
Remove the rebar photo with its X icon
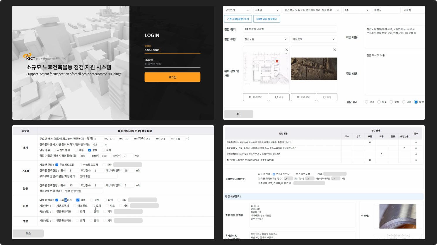[334, 50]
